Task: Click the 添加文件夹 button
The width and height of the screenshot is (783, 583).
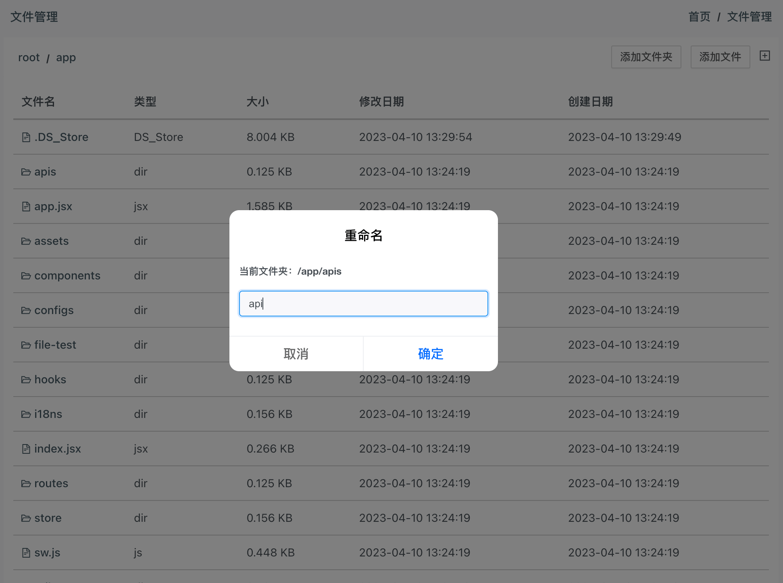Action: pyautogui.click(x=646, y=57)
